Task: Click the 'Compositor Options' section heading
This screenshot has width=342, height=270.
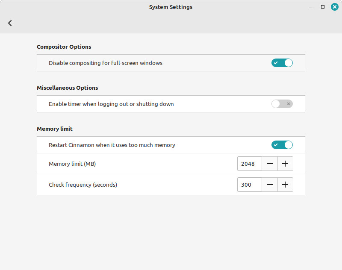Action: (x=64, y=47)
